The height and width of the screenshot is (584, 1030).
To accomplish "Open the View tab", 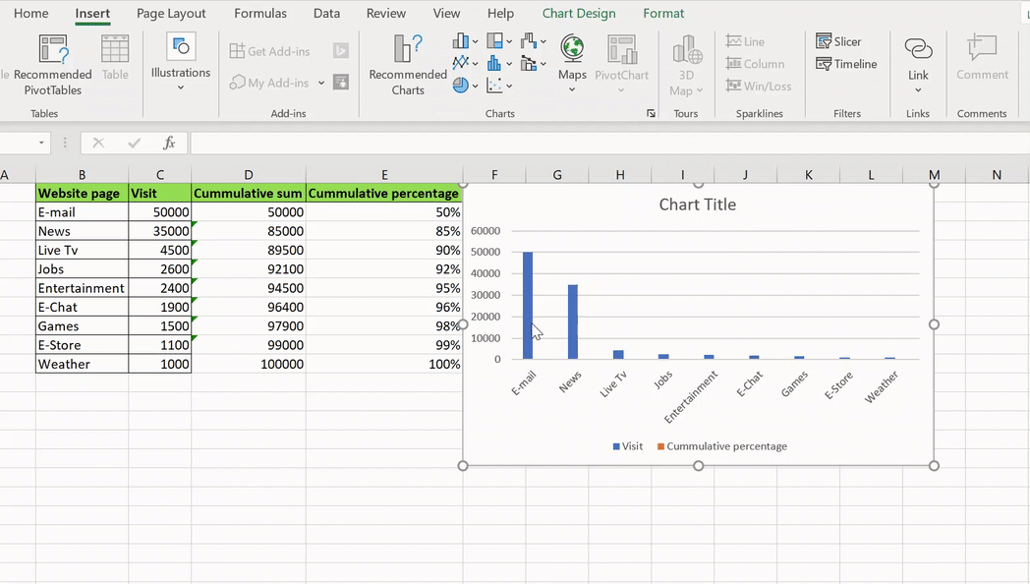I will coord(446,13).
